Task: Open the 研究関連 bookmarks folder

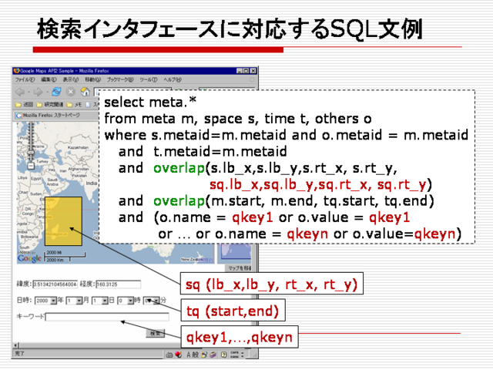Action: (50, 105)
